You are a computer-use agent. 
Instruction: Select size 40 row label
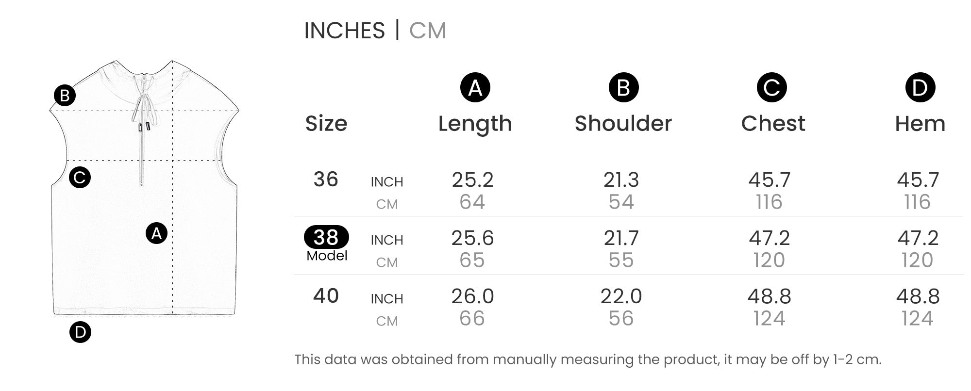pyautogui.click(x=326, y=296)
